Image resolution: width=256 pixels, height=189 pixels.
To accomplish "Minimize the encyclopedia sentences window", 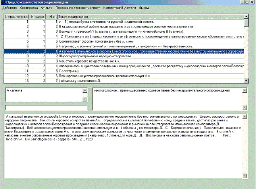I will point(240,2).
